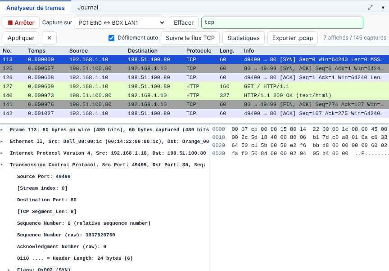Screen dimensions: 389x271
Task: Select the Source Port: 49499 field
Action: point(44,176)
